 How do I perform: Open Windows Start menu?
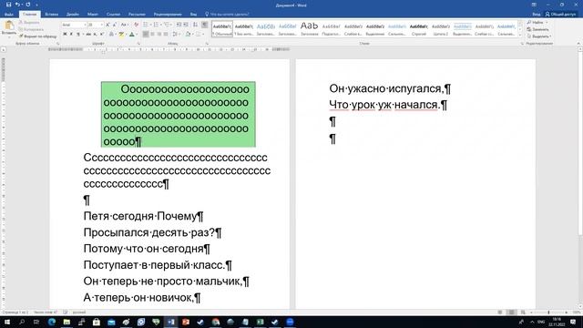click(7, 322)
